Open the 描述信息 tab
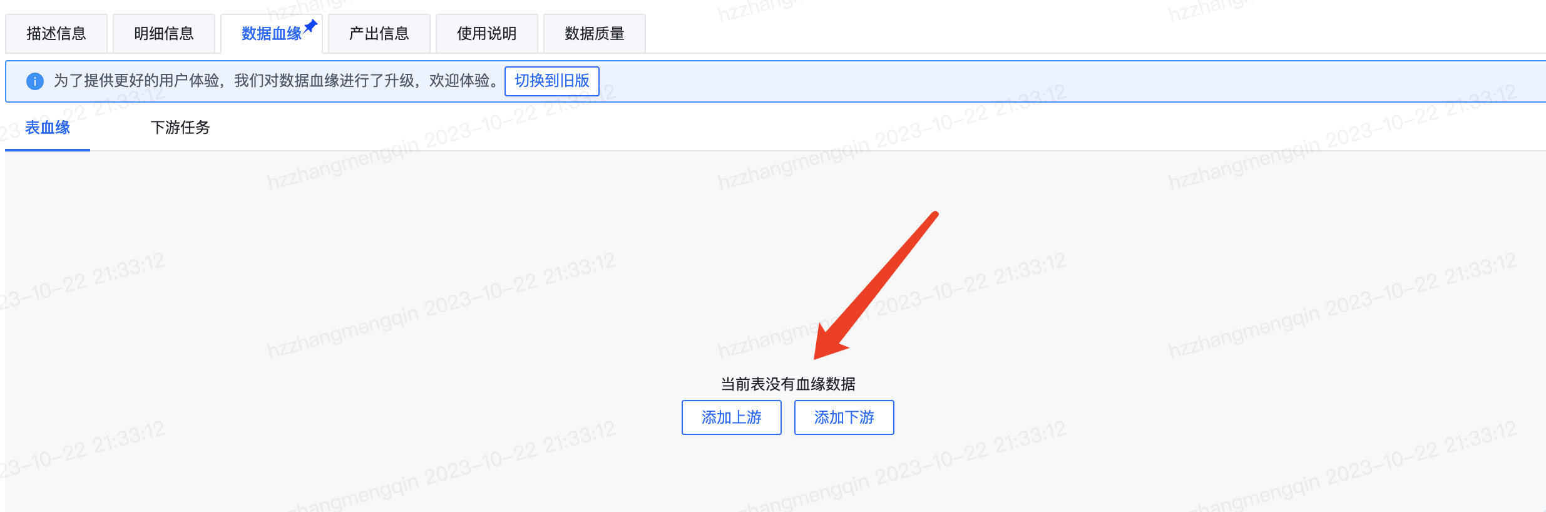1546x512 pixels. coord(56,34)
